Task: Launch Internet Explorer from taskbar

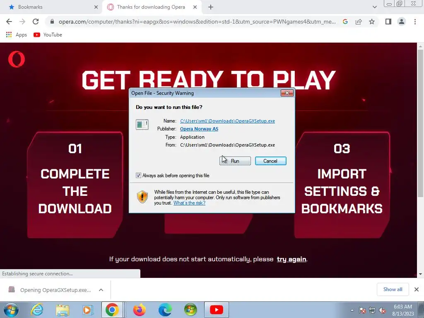Action: tap(37, 310)
